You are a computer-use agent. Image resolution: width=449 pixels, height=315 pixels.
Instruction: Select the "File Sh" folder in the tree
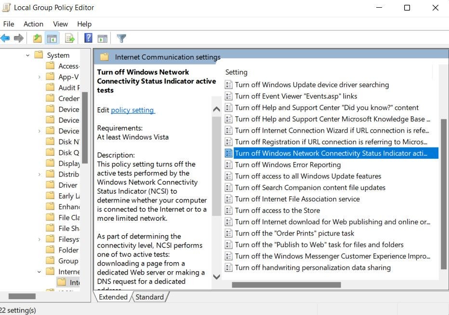tap(63, 228)
